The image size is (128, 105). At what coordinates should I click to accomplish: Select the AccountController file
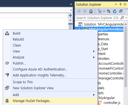[x=111, y=64]
